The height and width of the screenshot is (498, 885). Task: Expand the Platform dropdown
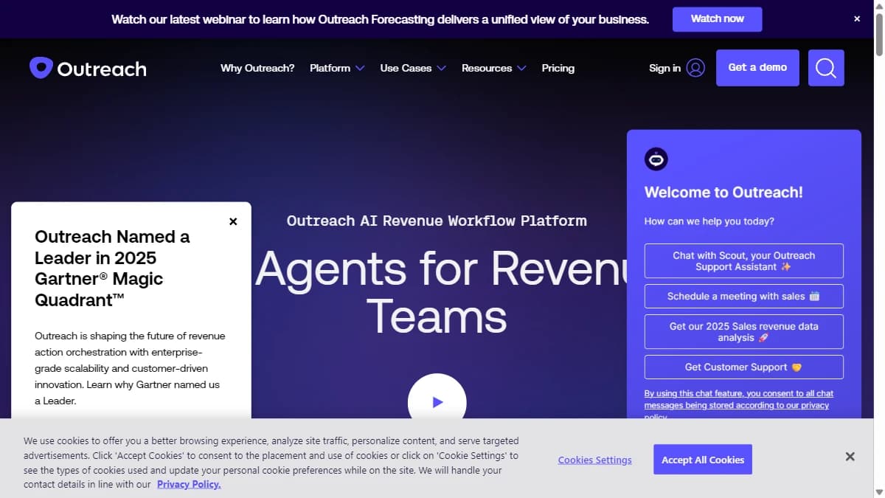coord(336,68)
